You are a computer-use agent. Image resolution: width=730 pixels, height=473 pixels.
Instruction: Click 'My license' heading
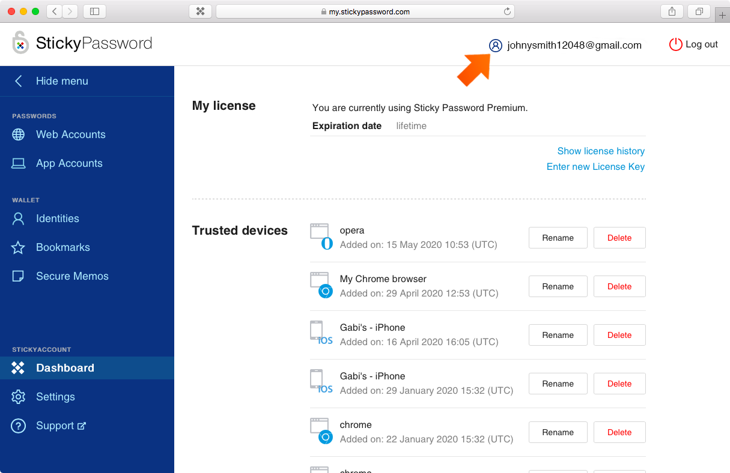coord(224,106)
